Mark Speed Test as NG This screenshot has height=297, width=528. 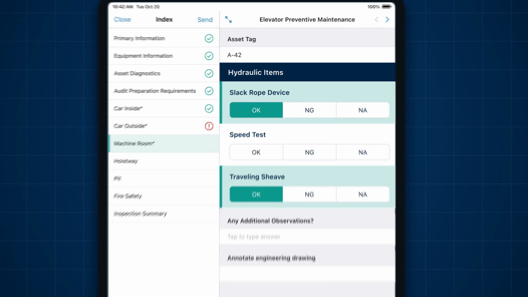click(x=310, y=152)
